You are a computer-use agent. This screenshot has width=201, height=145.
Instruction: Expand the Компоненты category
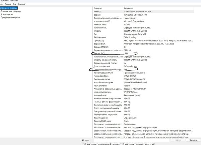pos(7,14)
